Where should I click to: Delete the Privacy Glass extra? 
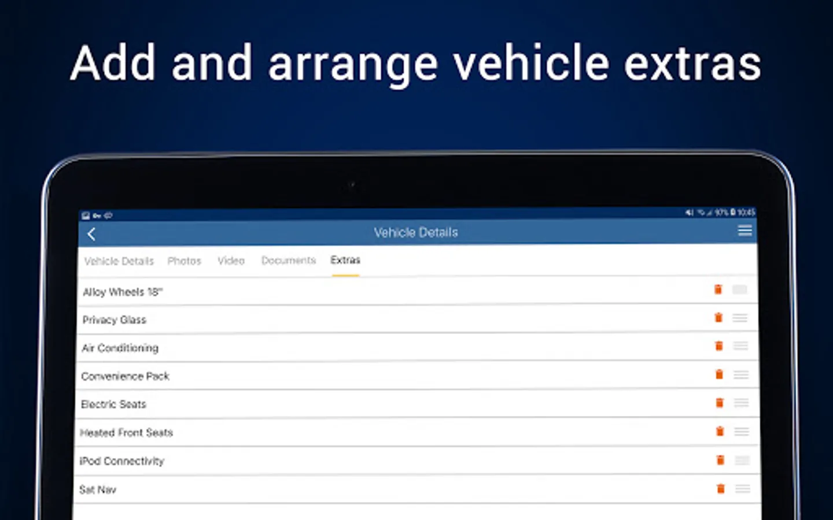718,317
